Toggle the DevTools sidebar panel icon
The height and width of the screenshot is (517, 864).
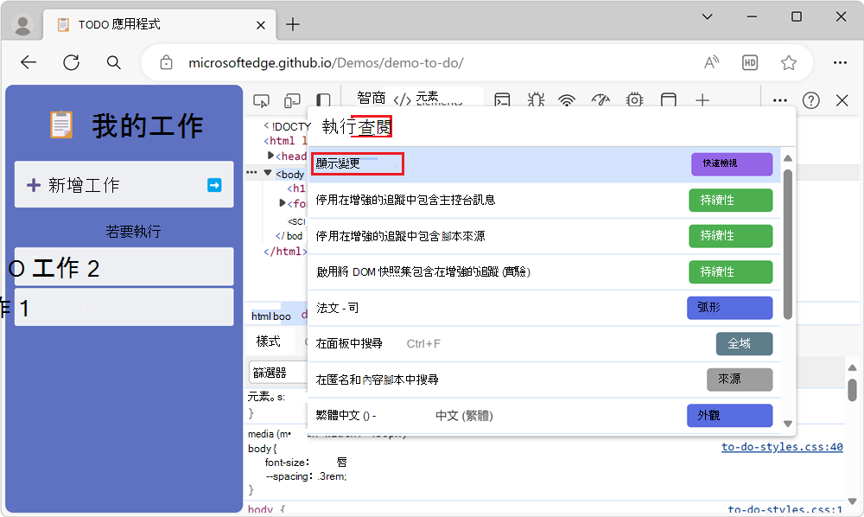(323, 101)
